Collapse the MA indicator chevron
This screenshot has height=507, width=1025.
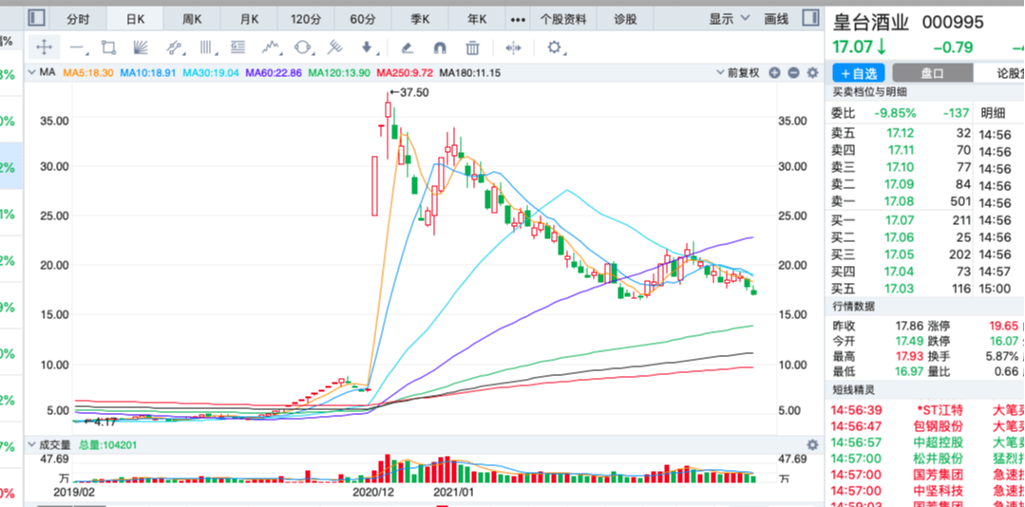pos(30,72)
